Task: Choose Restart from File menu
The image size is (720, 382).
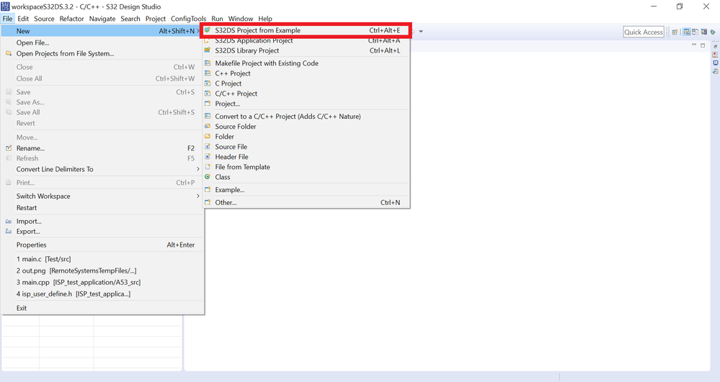Action: (102, 208)
